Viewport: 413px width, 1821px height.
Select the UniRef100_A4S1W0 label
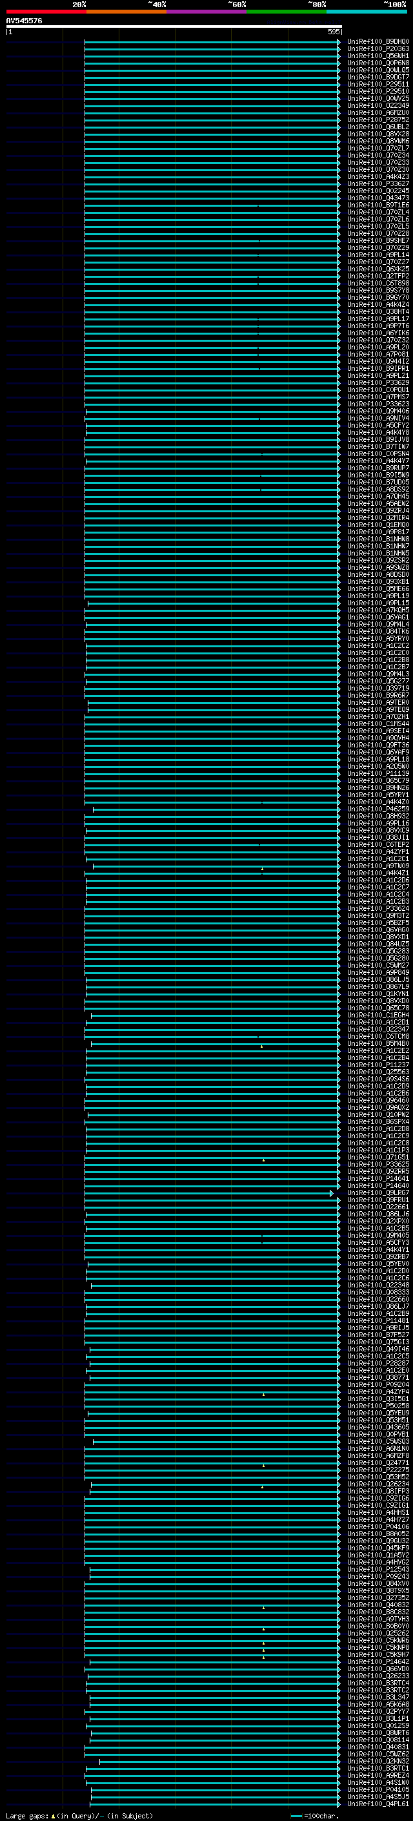(378, 1782)
